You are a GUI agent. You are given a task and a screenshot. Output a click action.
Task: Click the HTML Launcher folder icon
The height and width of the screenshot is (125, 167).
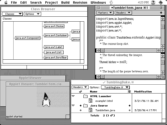tap(85, 96)
